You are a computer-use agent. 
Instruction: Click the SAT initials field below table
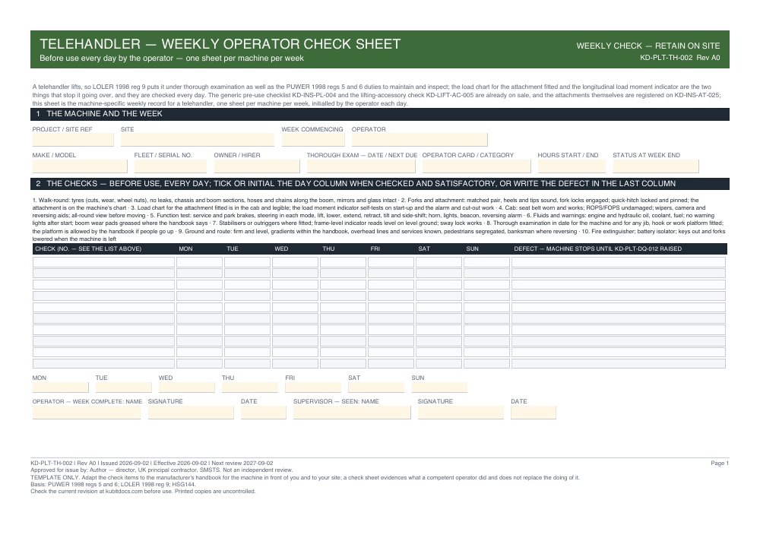(x=376, y=388)
